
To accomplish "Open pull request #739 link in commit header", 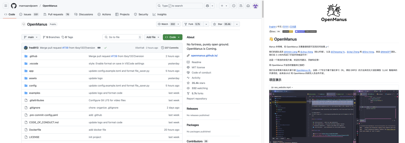I will [x=65, y=48].
